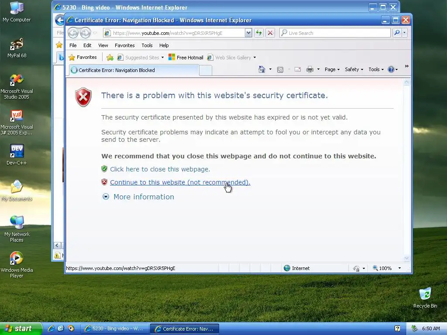Open the recent pages dropdown arrow
The width and height of the screenshot is (447, 335).
tap(95, 33)
